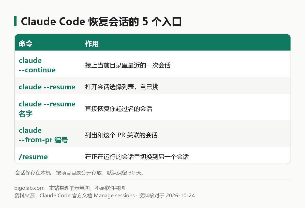The height and width of the screenshot is (208, 305).
Task: Select the "/resume" command cell
Action: (33, 157)
